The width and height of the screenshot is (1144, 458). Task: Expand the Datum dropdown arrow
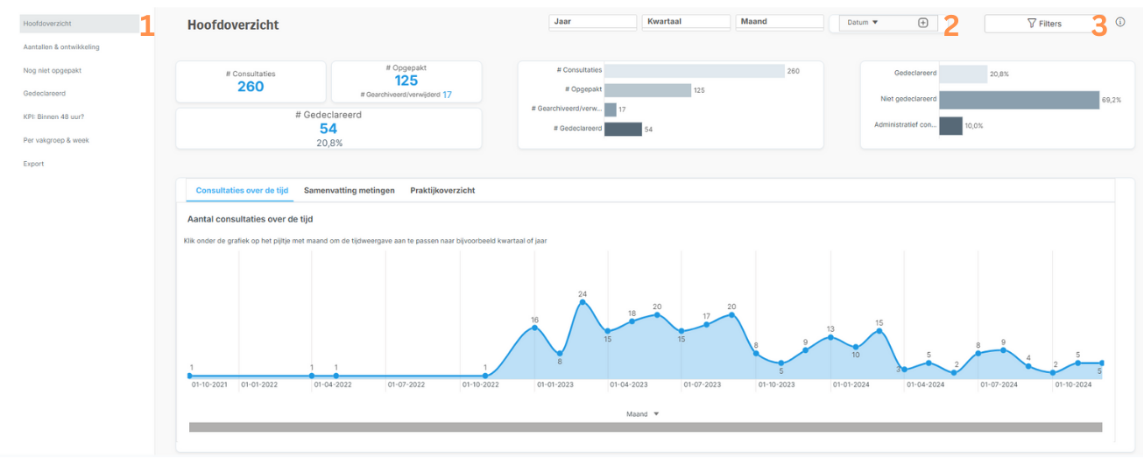(875, 23)
